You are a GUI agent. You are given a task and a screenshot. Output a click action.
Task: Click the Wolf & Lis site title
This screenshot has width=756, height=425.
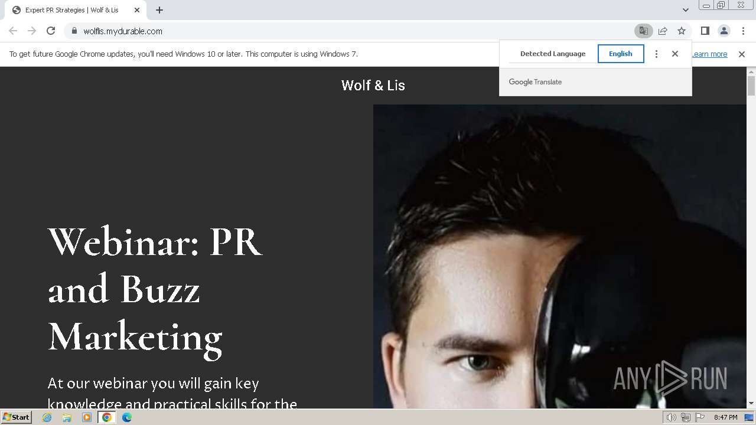click(373, 86)
